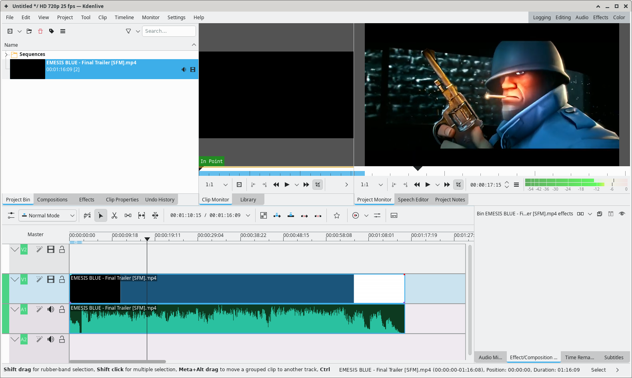Extract the timeline zone

[x=304, y=215]
